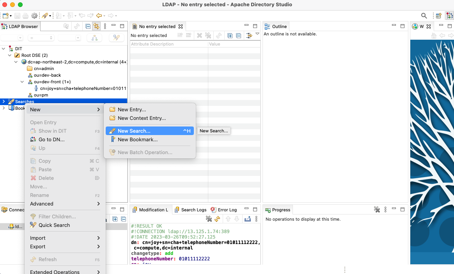Toggle Link with Editor in the LDAP Browser

pyautogui.click(x=96, y=26)
